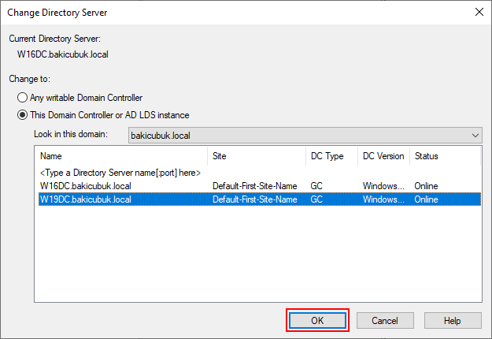Click GC type cell in W16DC row

[x=316, y=186]
